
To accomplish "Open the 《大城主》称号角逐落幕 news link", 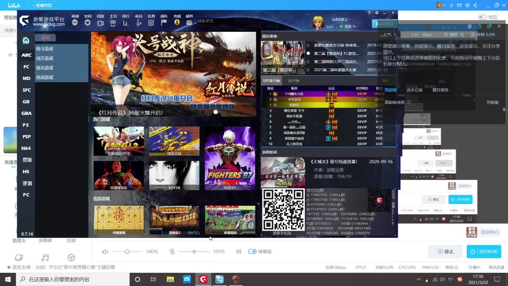I will 333,162.
